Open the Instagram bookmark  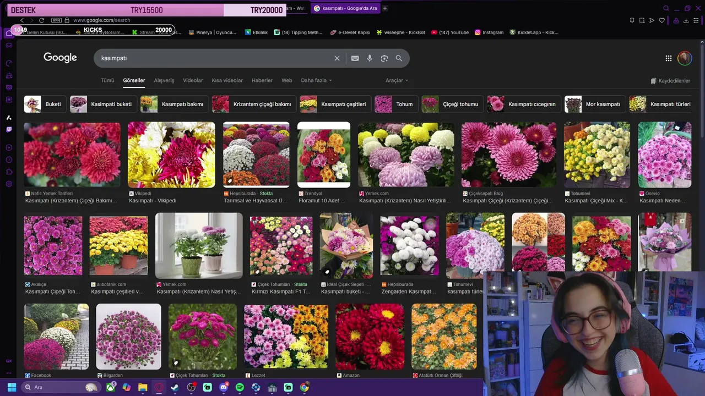(x=489, y=32)
